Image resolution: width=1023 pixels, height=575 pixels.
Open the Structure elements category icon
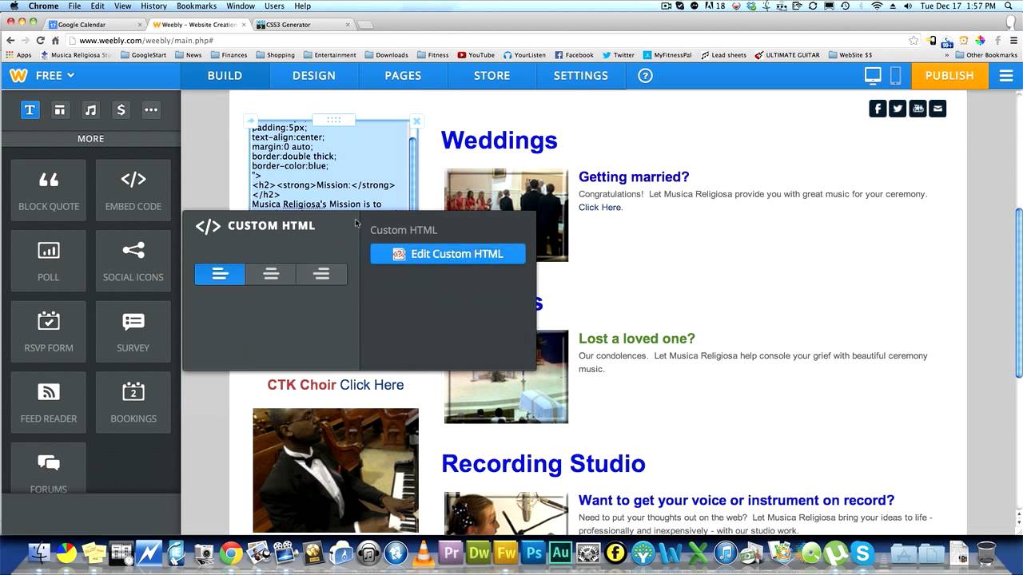click(x=60, y=110)
